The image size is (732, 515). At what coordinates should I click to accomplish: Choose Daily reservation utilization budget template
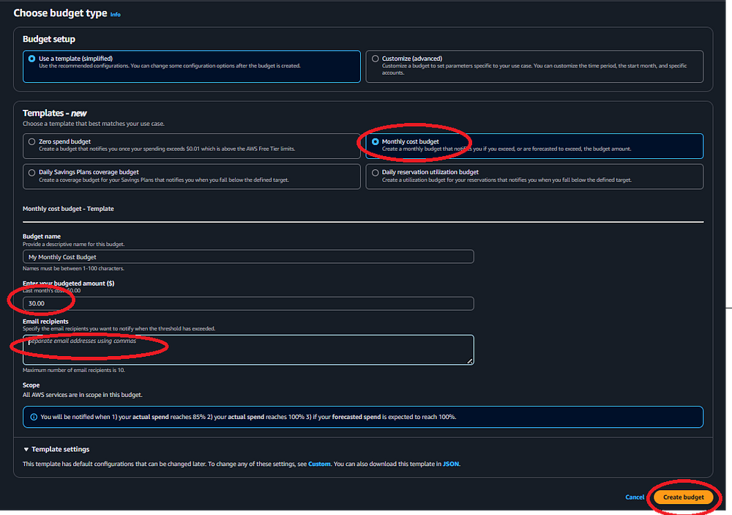coord(376,172)
